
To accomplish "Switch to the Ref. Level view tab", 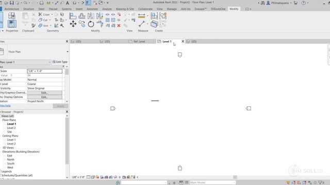I will click(x=139, y=42).
